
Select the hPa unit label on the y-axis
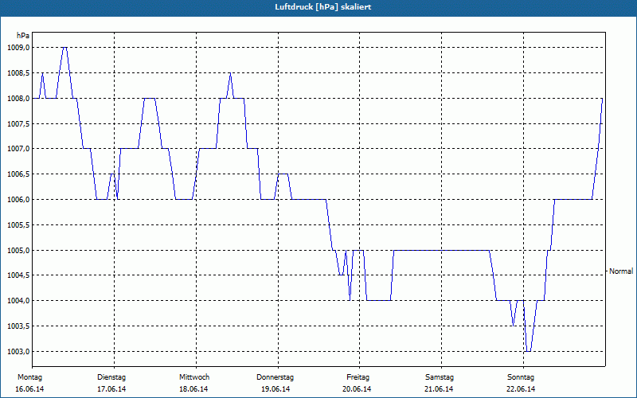[x=23, y=36]
